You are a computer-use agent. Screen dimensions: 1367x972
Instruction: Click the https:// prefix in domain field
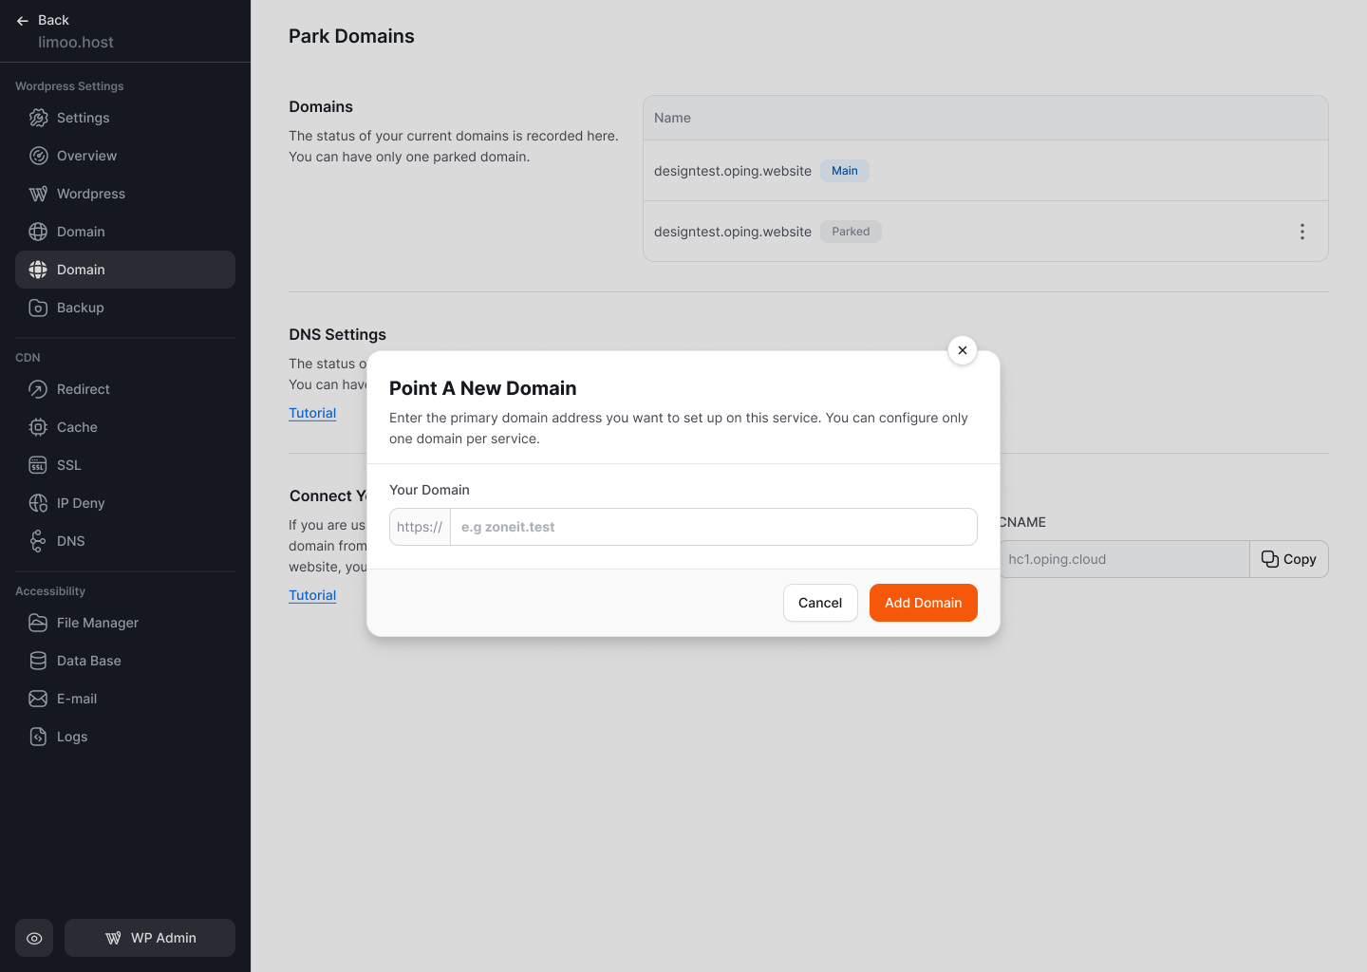click(x=420, y=527)
